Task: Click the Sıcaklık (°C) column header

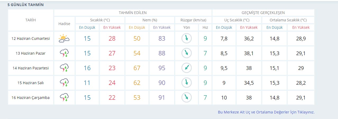Action: pyautogui.click(x=100, y=20)
